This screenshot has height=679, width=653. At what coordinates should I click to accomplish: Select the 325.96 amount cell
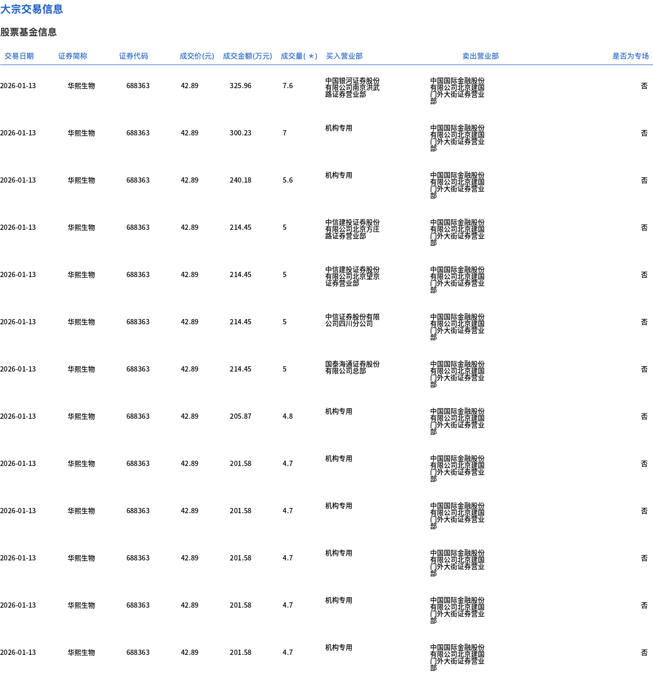click(240, 86)
